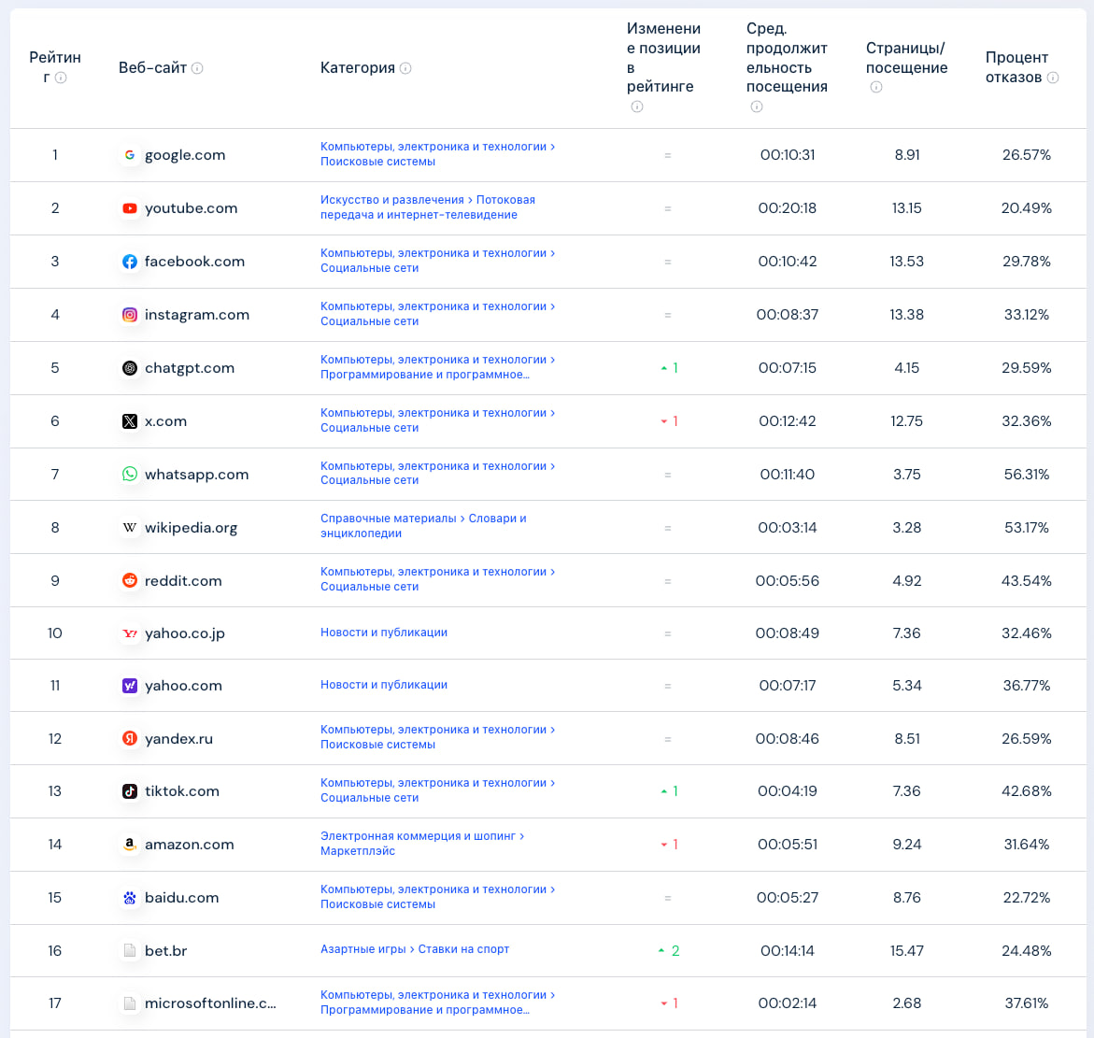The width and height of the screenshot is (1094, 1038).
Task: Click the YouTube logo icon
Action: pos(130,208)
